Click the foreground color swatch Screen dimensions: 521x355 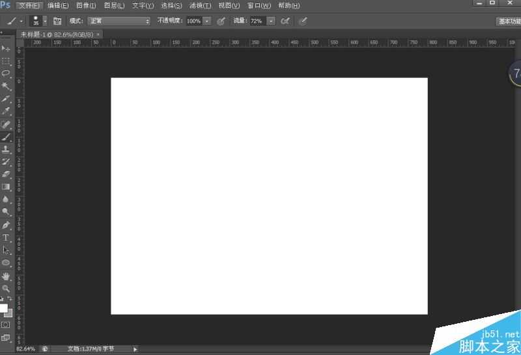coord(4,308)
